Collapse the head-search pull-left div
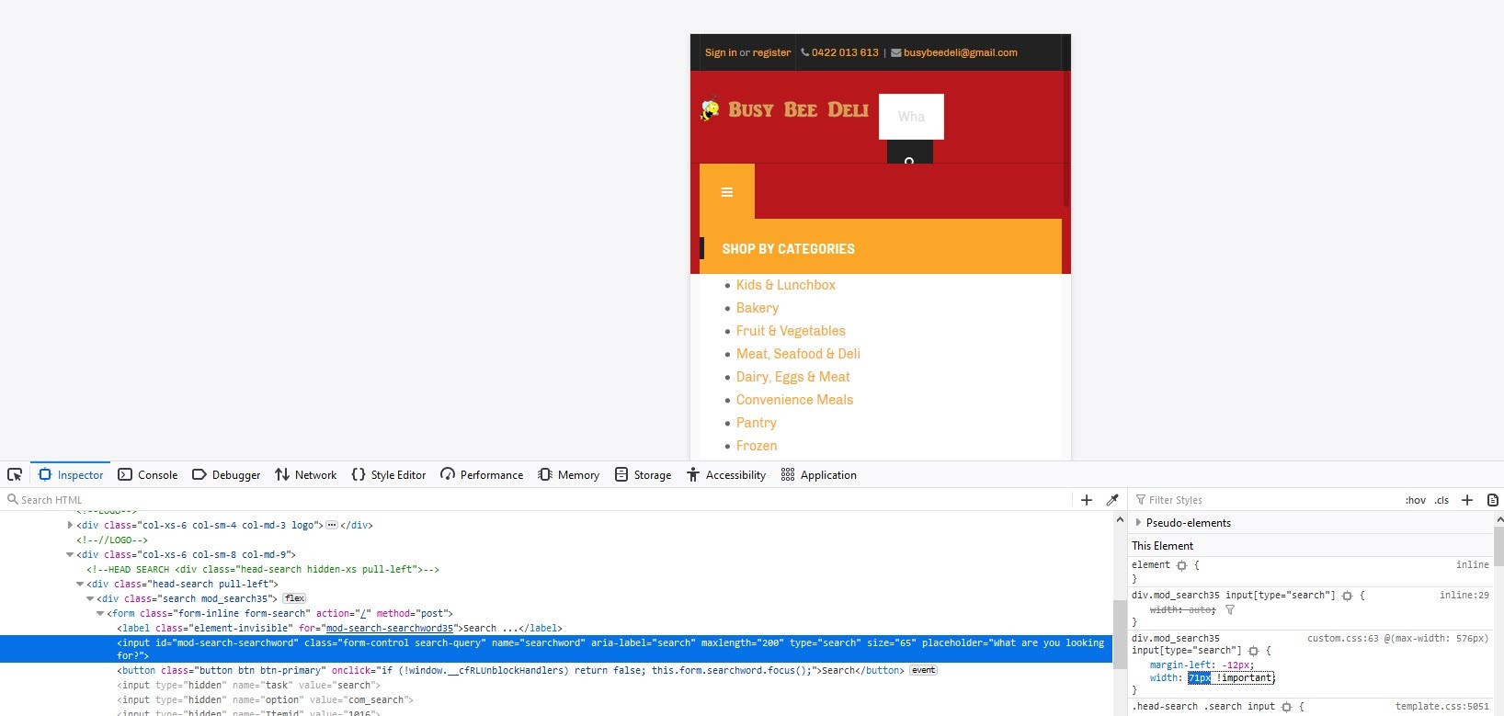 (80, 584)
